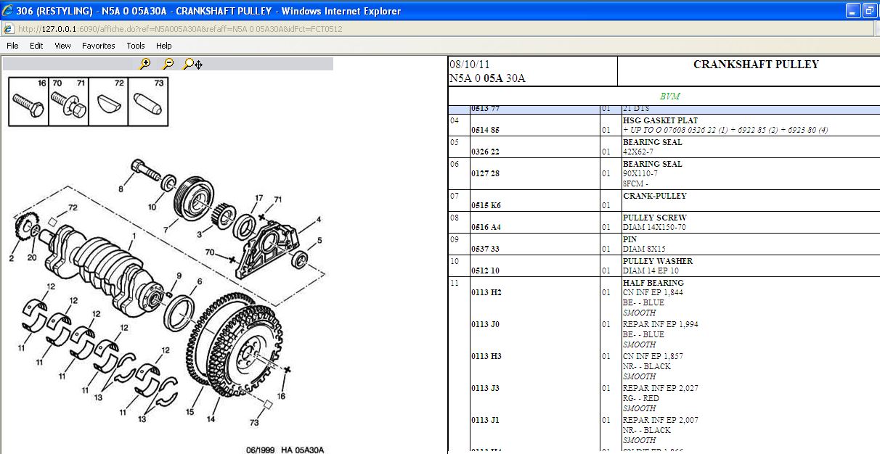Open the Favorites menu
The width and height of the screenshot is (880, 454).
coord(98,46)
